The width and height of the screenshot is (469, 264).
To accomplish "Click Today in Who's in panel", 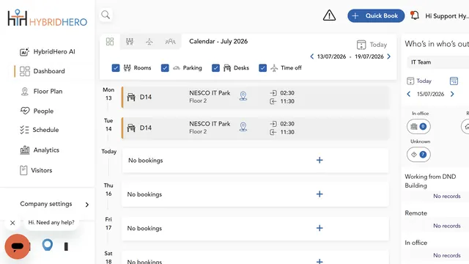I will (419, 81).
